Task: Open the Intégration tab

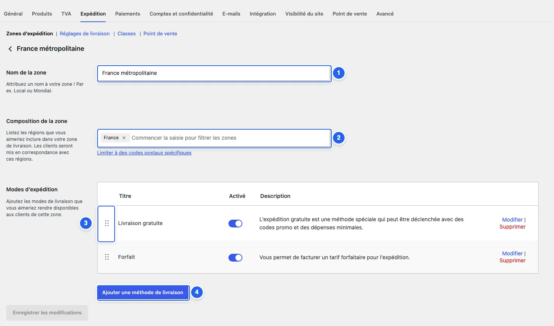Action: click(263, 14)
